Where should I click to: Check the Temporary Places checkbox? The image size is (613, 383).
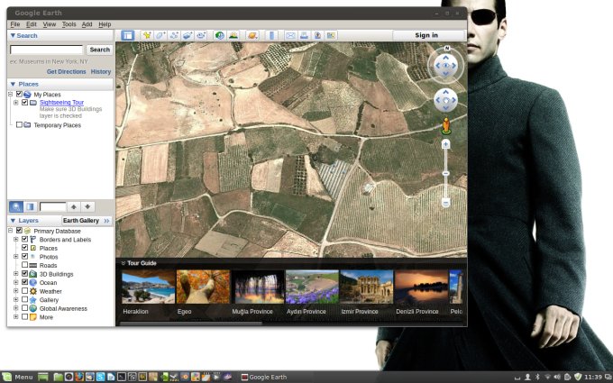pos(19,125)
